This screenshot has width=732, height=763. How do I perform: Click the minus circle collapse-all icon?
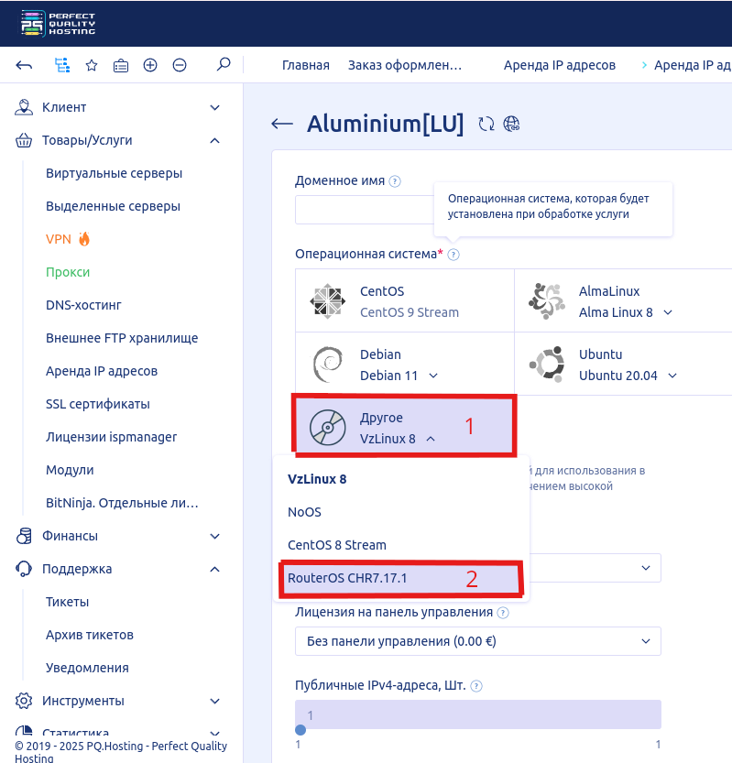[x=180, y=65]
